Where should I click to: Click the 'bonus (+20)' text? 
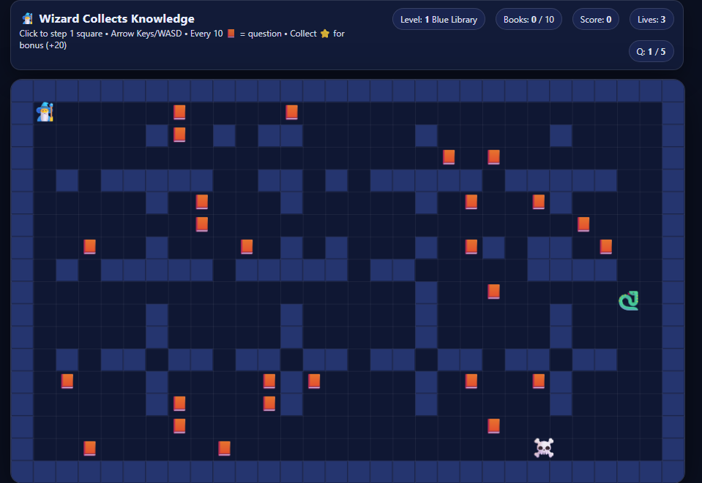(x=43, y=45)
